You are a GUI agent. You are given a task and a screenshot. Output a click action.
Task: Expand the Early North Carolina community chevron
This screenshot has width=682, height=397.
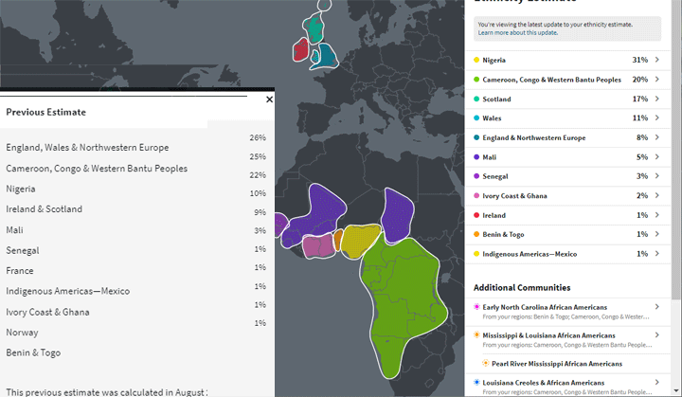point(656,306)
